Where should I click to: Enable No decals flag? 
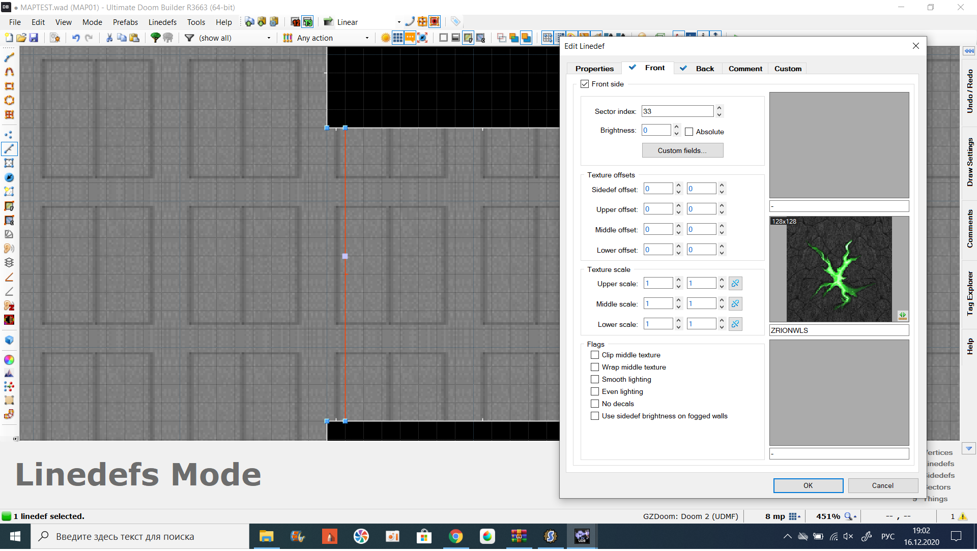coord(595,404)
